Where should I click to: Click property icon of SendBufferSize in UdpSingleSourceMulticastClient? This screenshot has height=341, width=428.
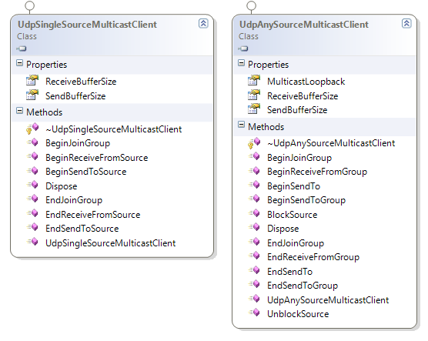(32, 95)
